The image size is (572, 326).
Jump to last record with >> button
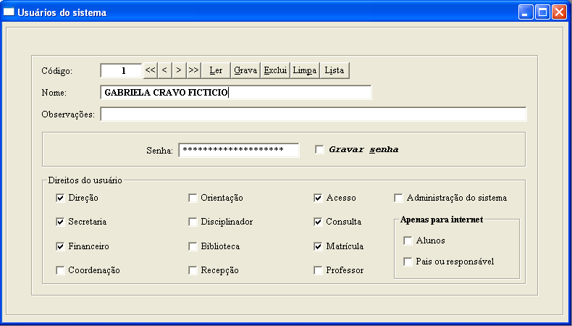coord(193,70)
